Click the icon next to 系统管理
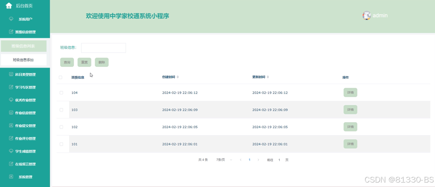This screenshot has width=435, height=187. pyautogui.click(x=11, y=177)
